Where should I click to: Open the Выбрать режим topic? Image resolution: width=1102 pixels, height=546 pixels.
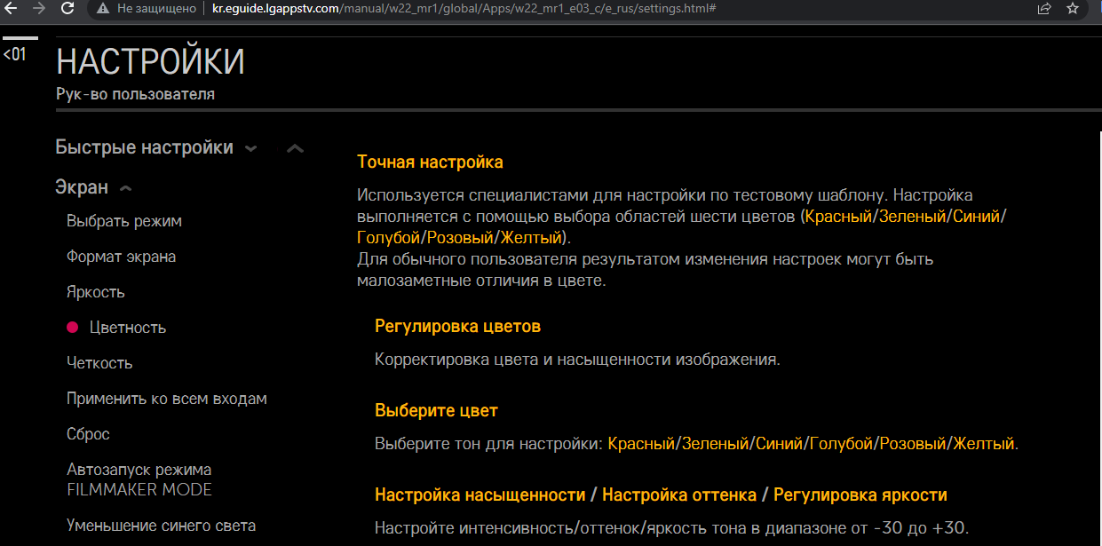coord(123,221)
